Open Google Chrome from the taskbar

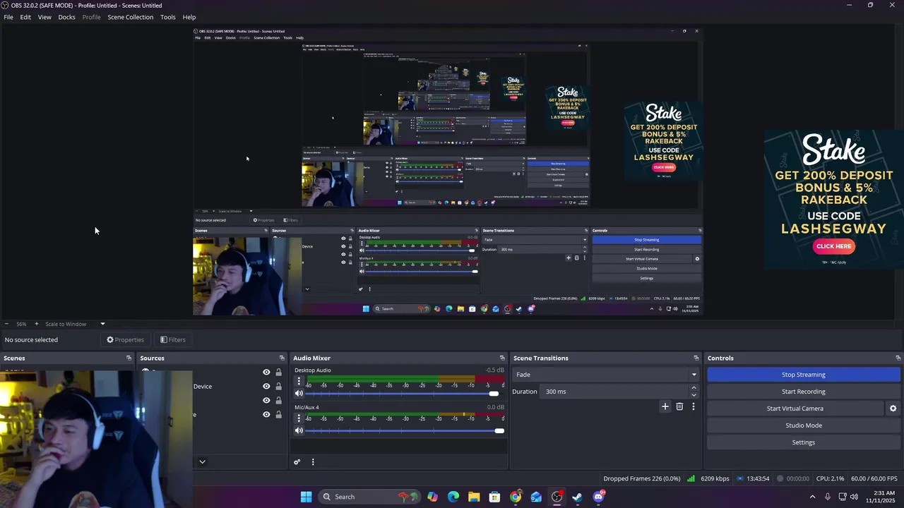click(x=516, y=497)
